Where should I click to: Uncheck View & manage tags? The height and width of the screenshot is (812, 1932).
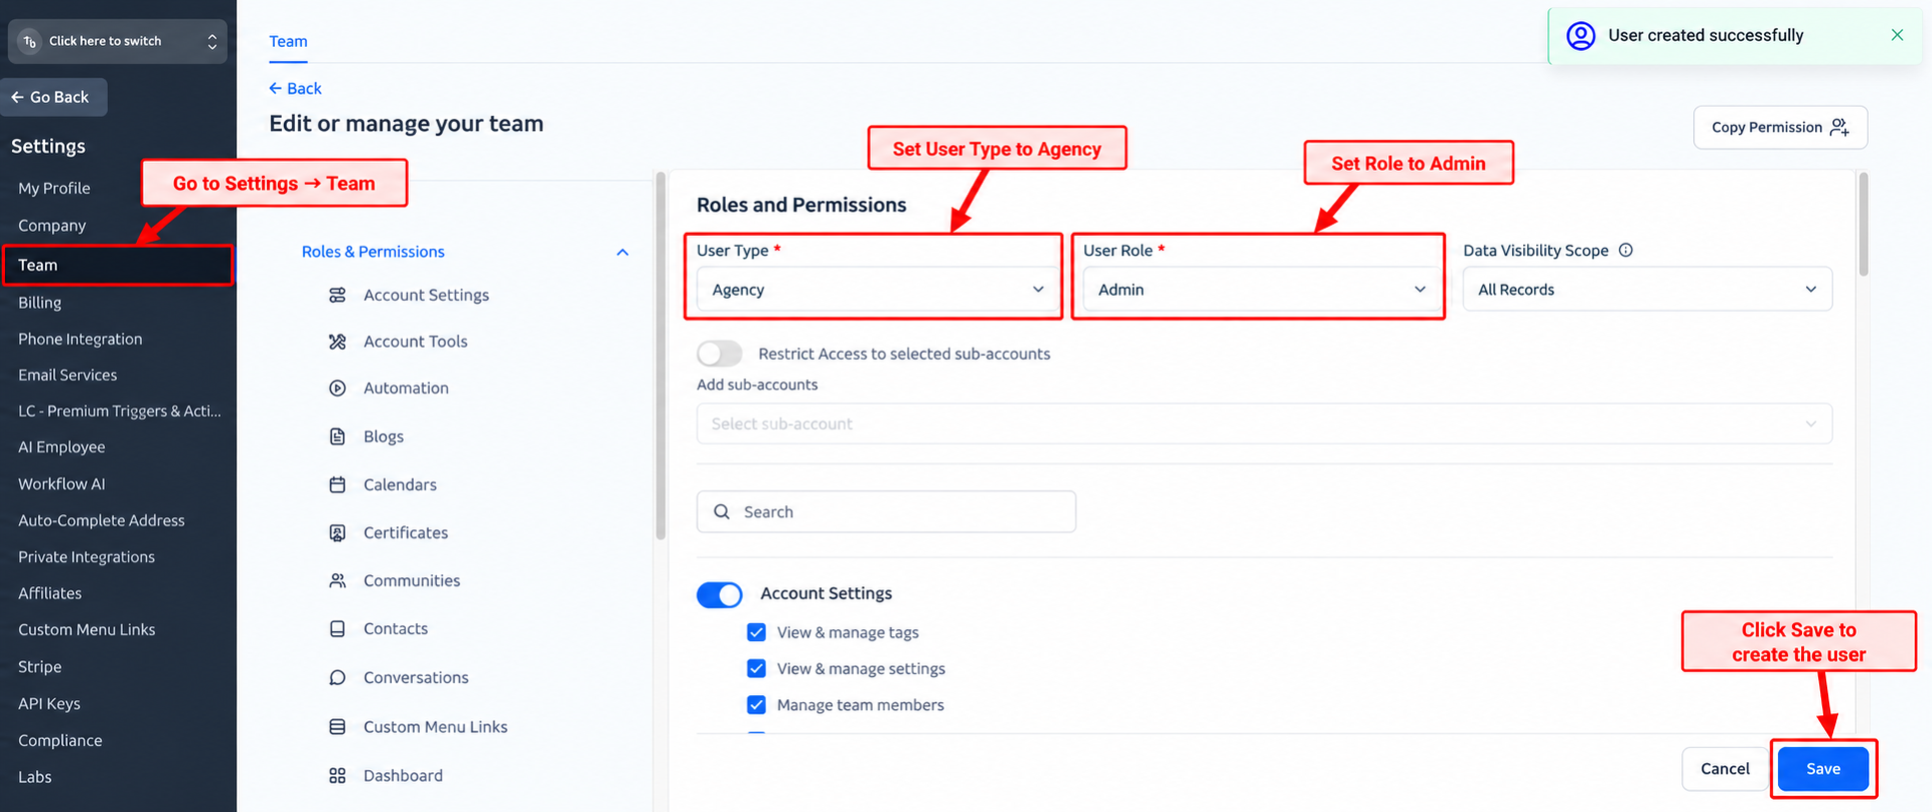tap(757, 632)
